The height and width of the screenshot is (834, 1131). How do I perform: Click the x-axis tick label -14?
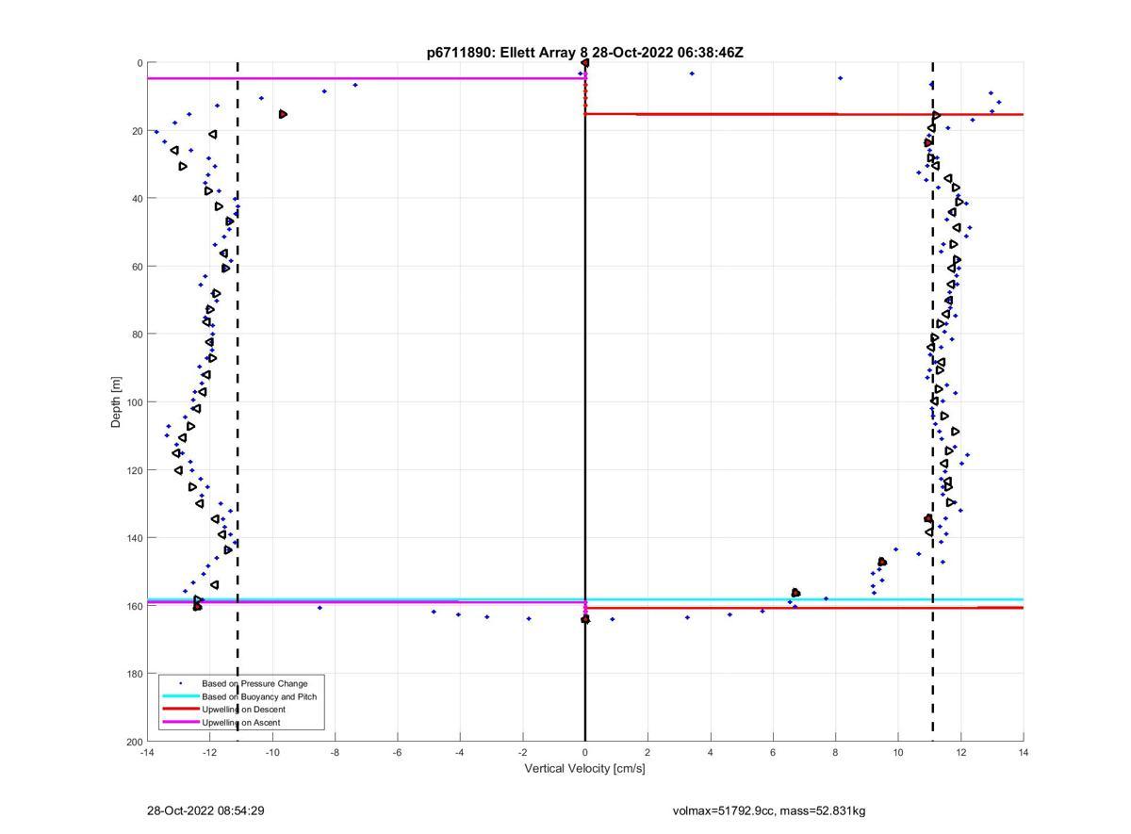147,752
